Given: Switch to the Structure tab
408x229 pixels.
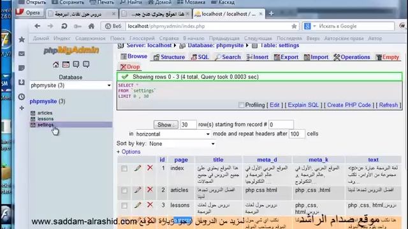Looking at the screenshot, I should tap(169, 57).
